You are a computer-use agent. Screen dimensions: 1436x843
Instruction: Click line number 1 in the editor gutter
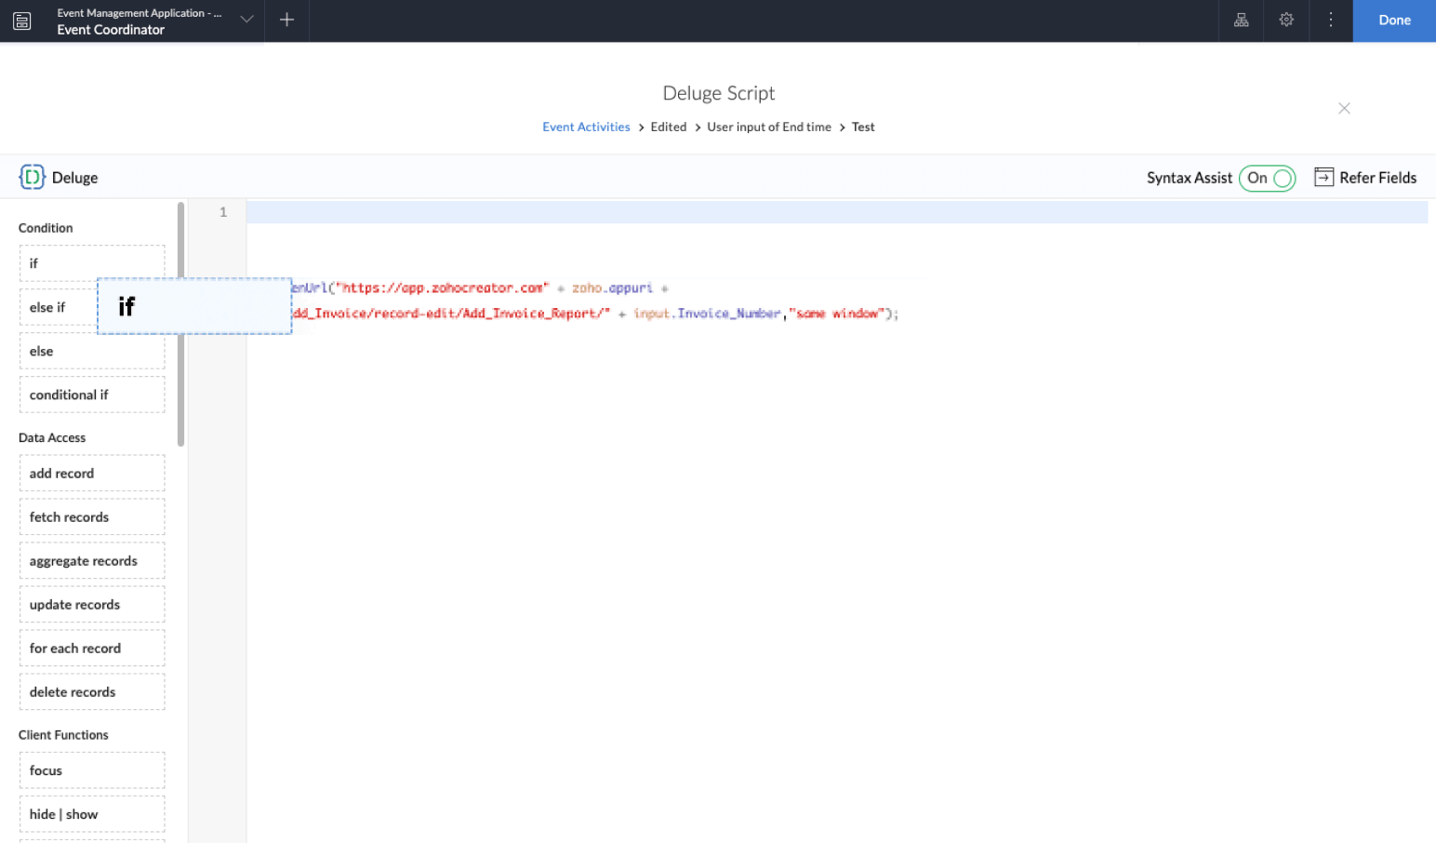[x=222, y=211]
